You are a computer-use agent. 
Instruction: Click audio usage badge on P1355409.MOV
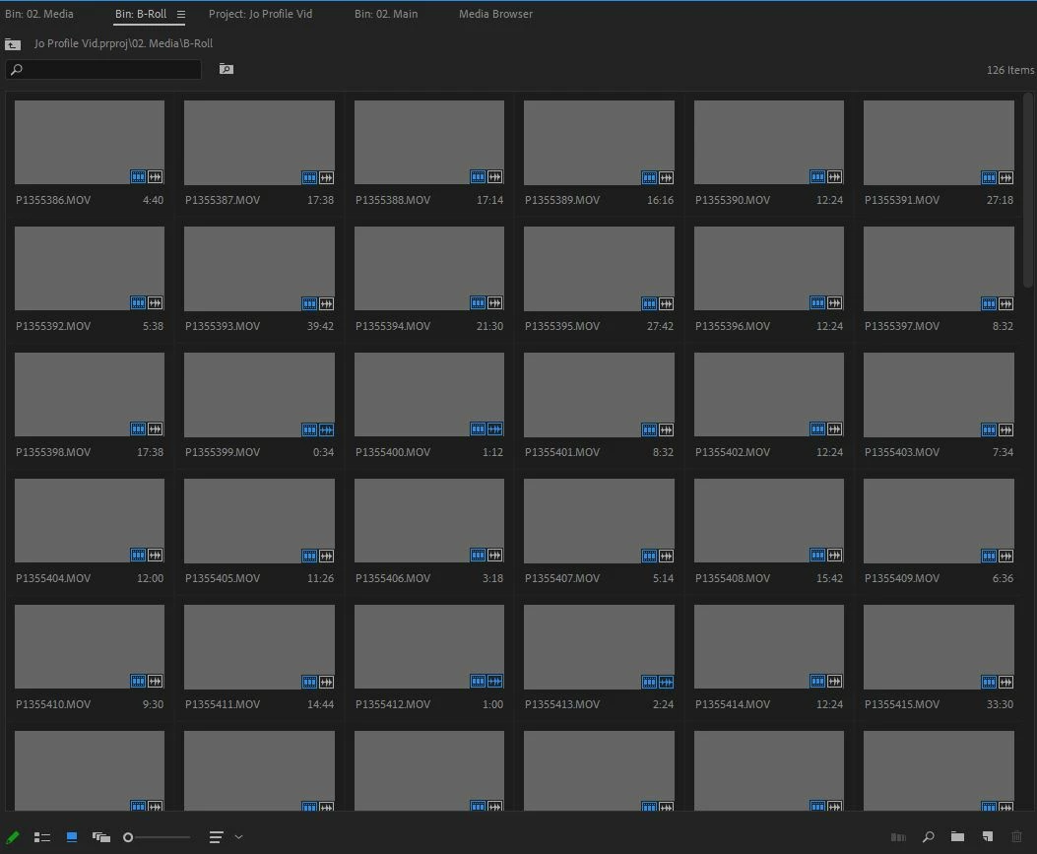1005,556
